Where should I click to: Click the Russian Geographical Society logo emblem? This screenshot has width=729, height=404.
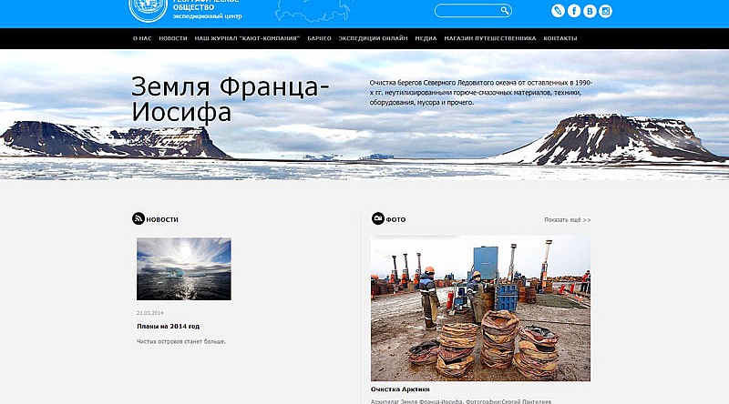tap(148, 10)
